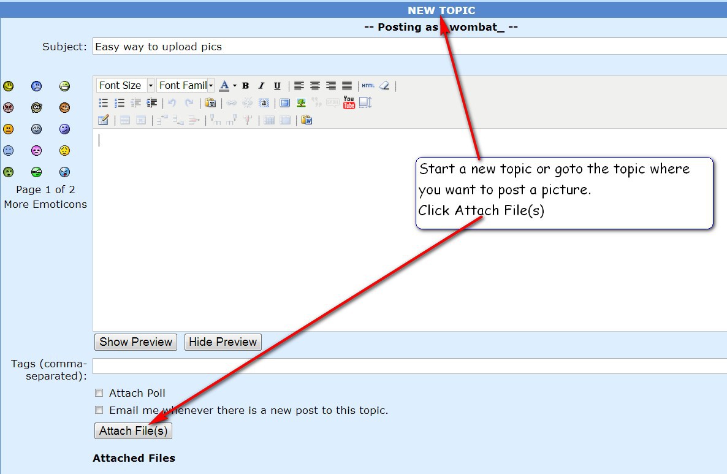
Task: Center-align the text
Action: (315, 86)
